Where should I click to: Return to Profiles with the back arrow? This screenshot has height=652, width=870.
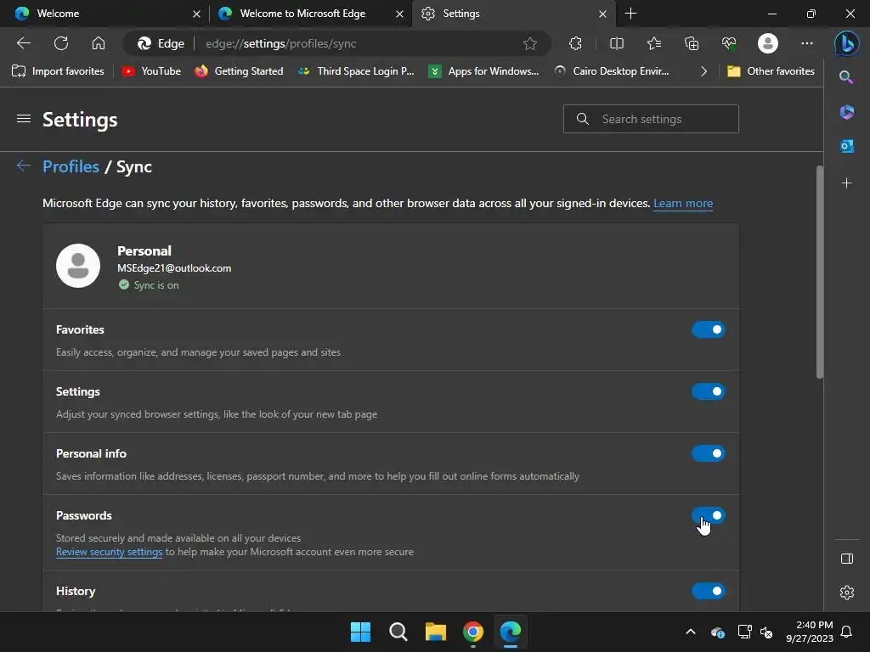point(23,166)
